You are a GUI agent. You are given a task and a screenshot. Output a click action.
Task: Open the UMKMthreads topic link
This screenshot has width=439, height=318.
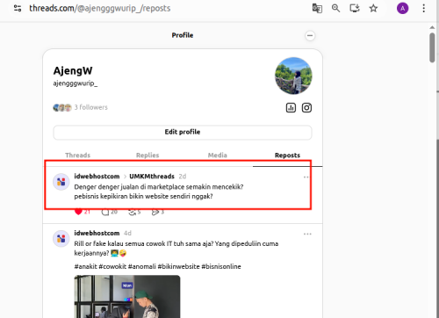(152, 177)
